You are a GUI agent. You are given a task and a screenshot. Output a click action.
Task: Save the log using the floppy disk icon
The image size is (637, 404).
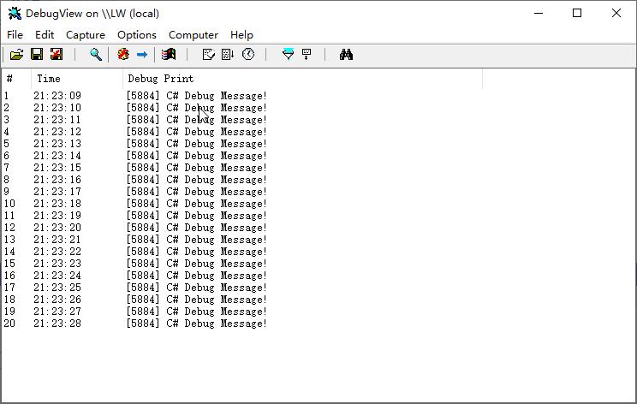pyautogui.click(x=37, y=55)
